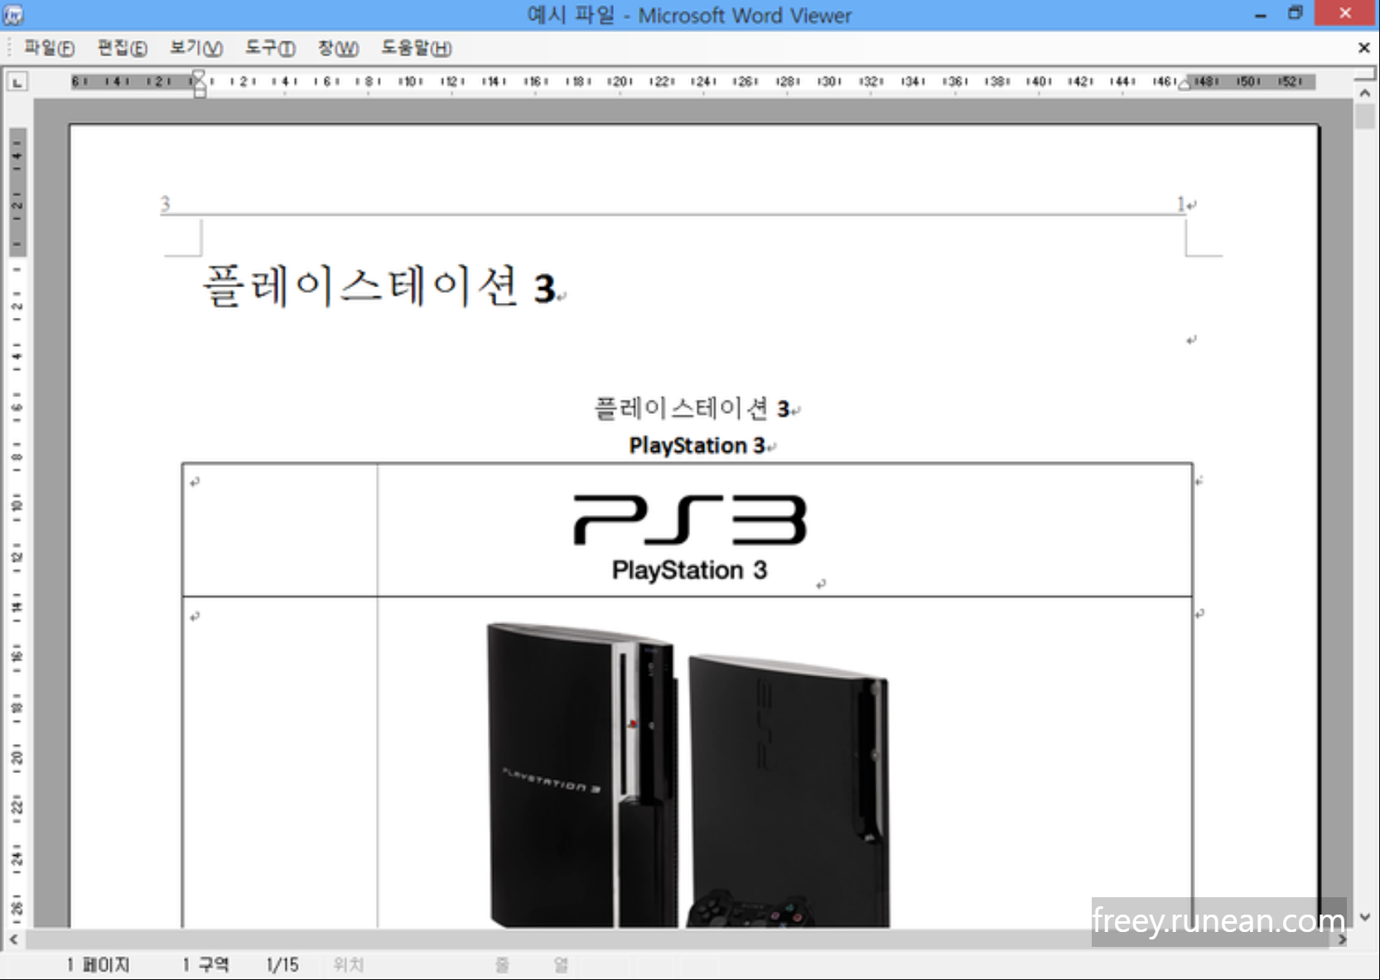The height and width of the screenshot is (980, 1380).
Task: Click the down chevron below the vertical scrollbar
Action: coord(1366,915)
